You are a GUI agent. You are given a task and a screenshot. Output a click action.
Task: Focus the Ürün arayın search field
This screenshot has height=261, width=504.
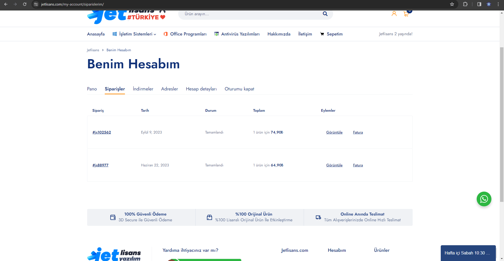point(252,14)
